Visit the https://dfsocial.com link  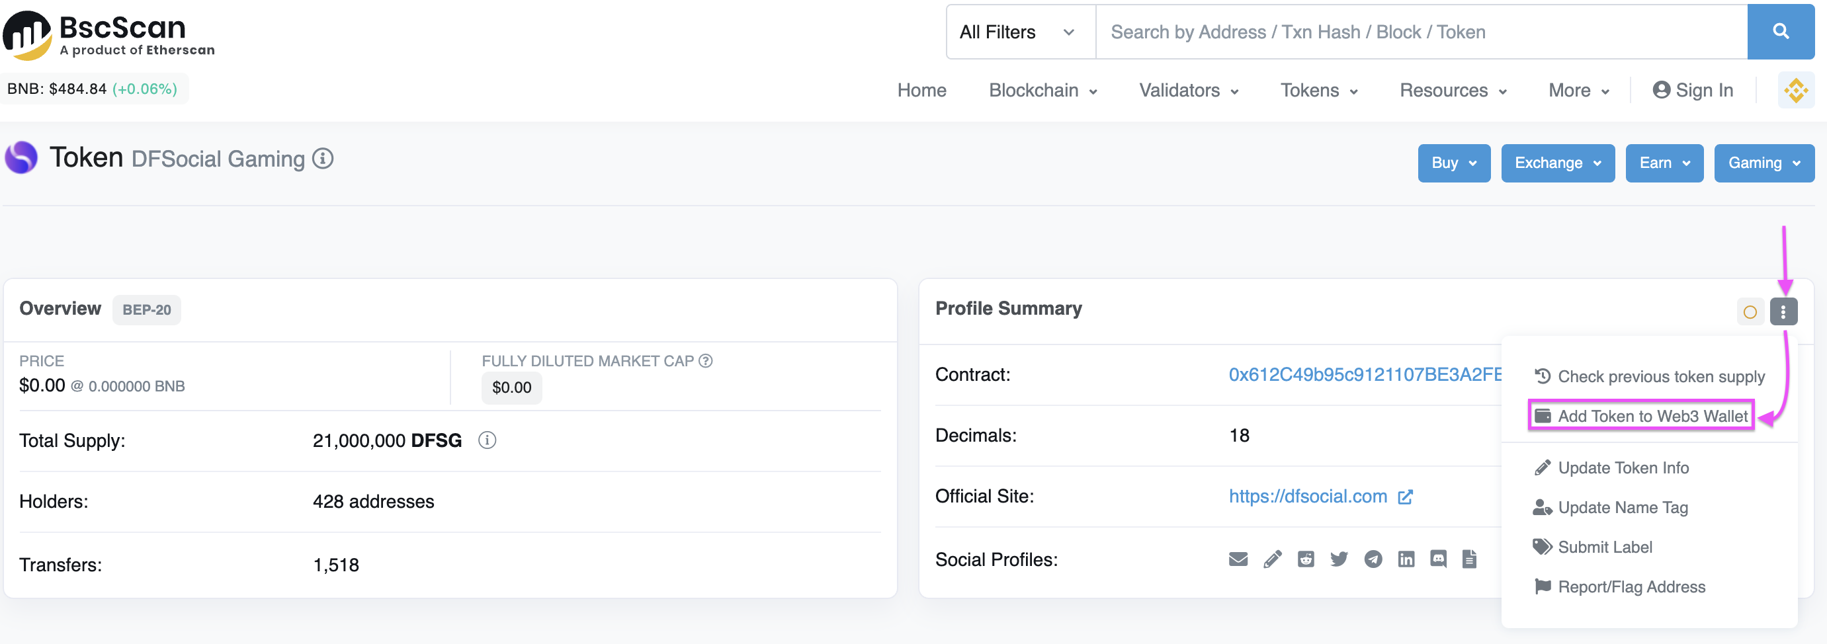click(1307, 497)
